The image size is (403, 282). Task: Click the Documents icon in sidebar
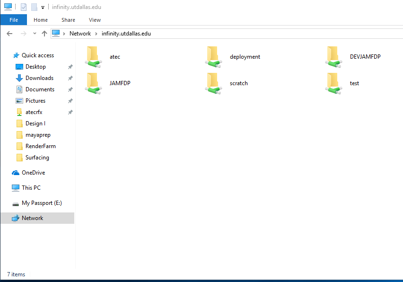pyautogui.click(x=19, y=89)
